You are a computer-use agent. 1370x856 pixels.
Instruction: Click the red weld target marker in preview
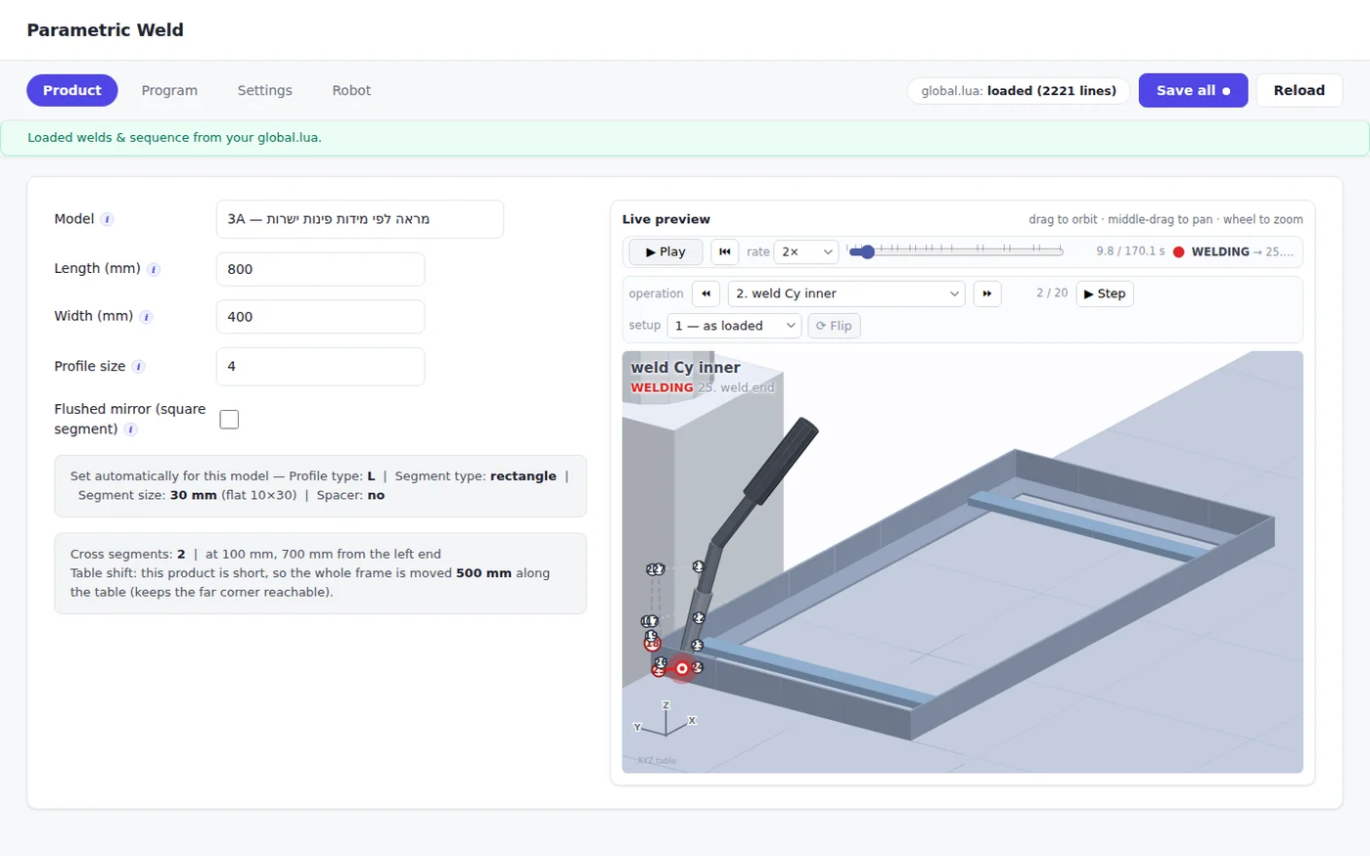682,669
